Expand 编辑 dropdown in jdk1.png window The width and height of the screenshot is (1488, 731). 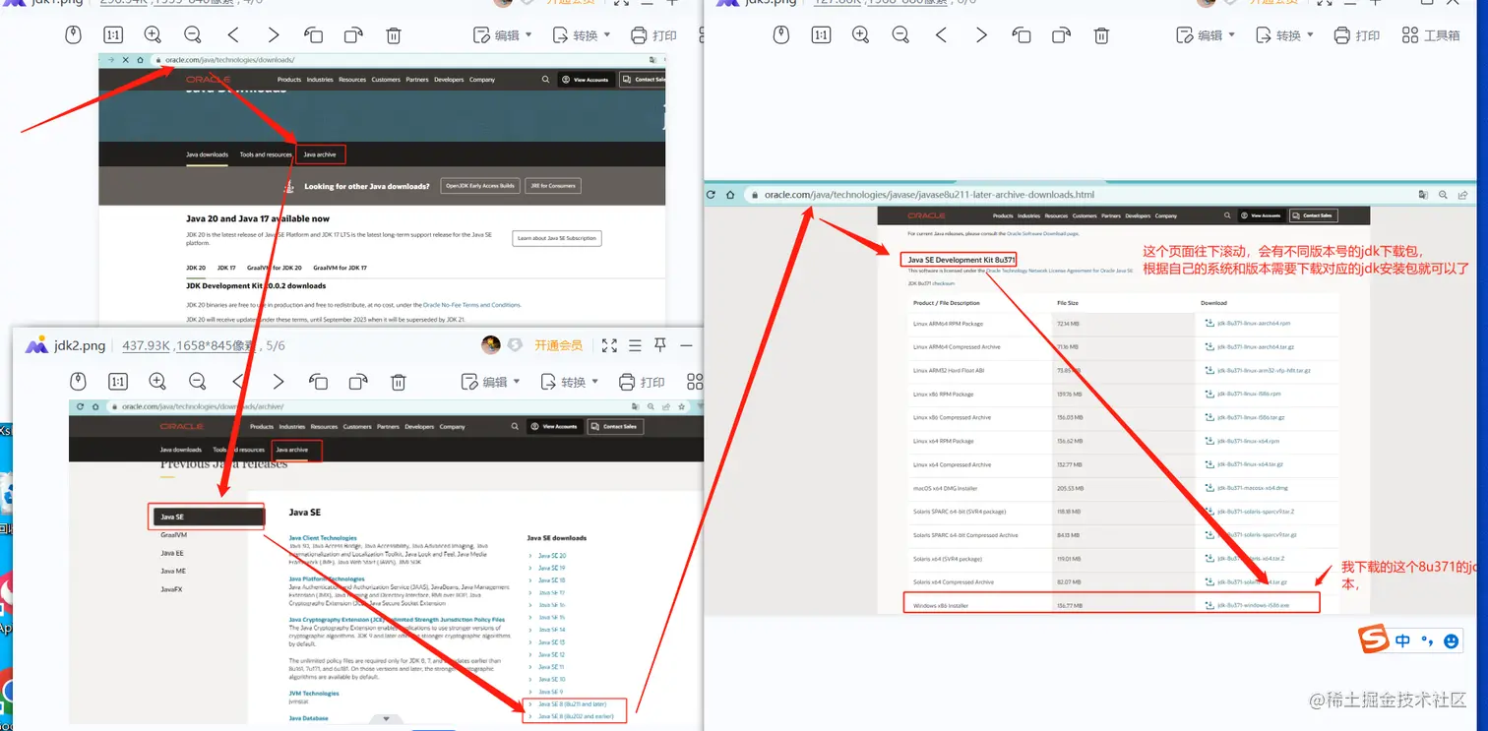tap(503, 35)
